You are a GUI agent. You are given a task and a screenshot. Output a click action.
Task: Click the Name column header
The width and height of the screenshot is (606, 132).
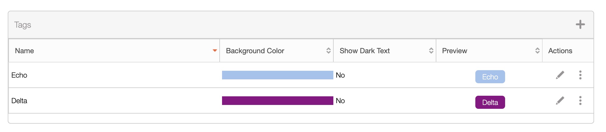(24, 51)
